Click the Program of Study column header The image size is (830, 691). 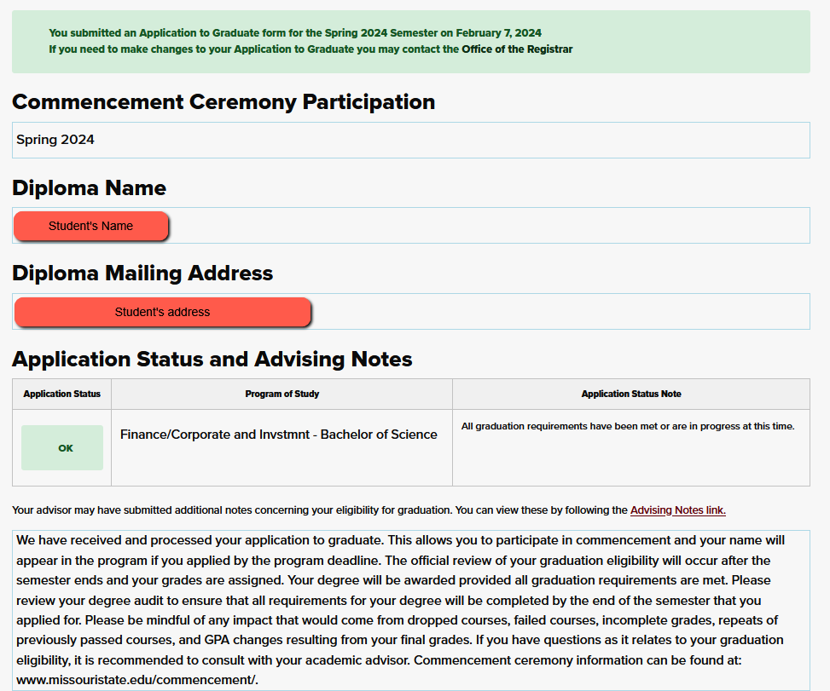pyautogui.click(x=282, y=394)
